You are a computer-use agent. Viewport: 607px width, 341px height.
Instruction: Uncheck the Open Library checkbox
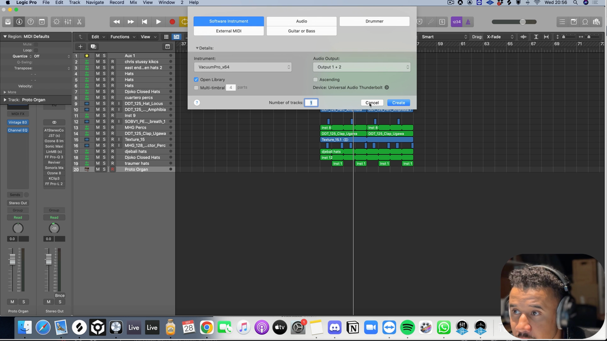coord(196,80)
